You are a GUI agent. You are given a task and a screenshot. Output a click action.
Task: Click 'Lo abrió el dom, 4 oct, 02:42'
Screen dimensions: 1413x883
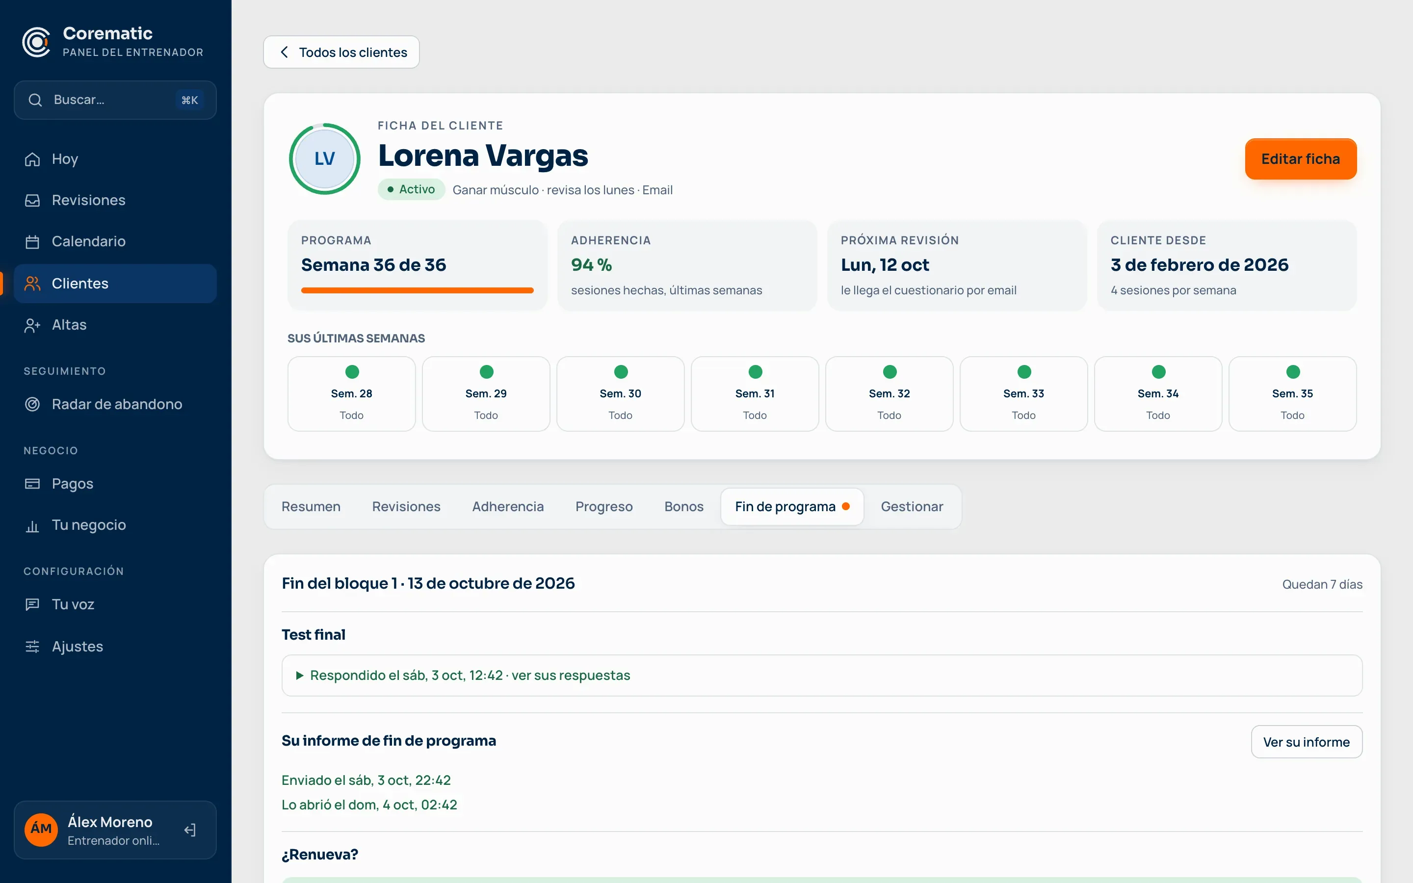(369, 805)
